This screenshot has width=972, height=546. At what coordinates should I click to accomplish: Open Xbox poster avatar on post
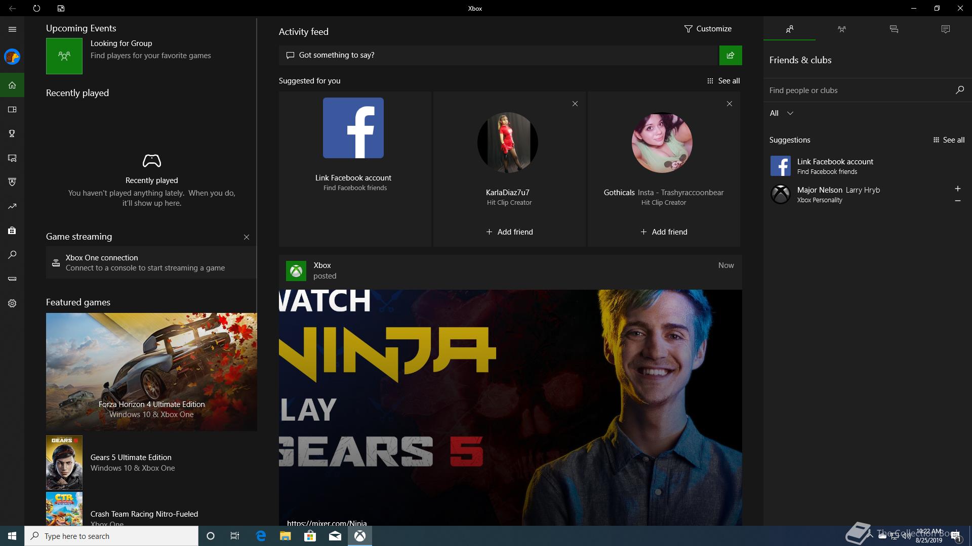[296, 271]
